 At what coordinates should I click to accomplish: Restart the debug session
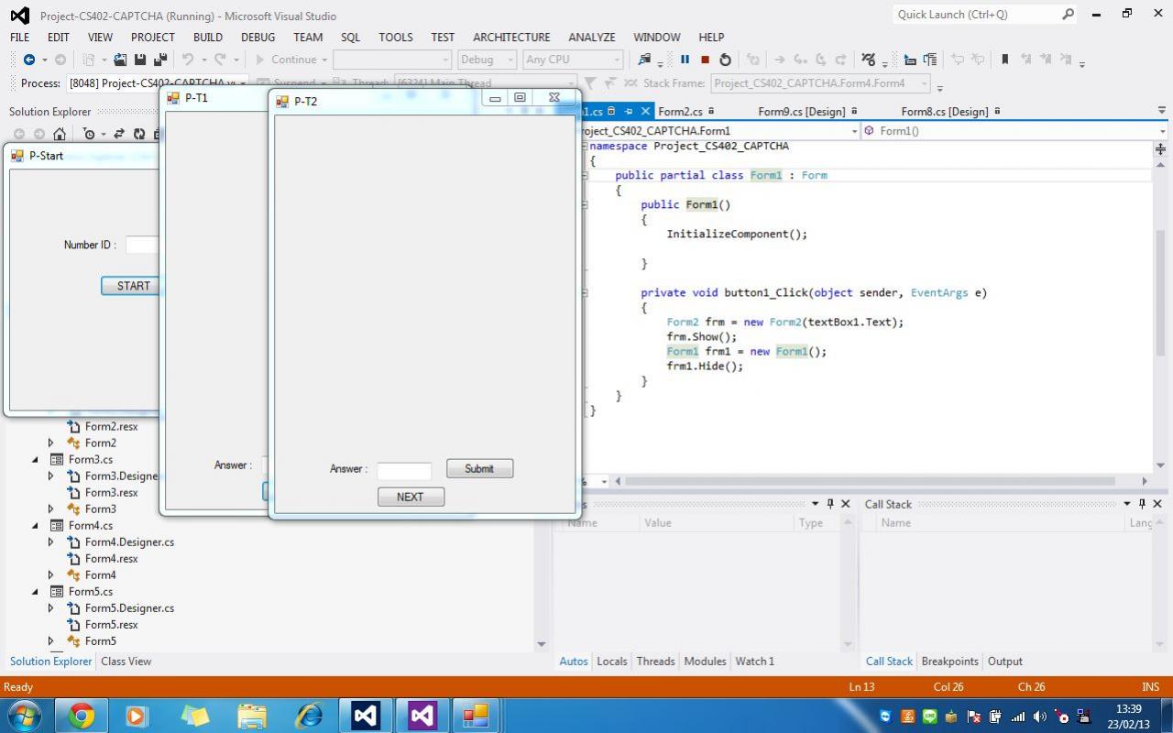pyautogui.click(x=725, y=60)
